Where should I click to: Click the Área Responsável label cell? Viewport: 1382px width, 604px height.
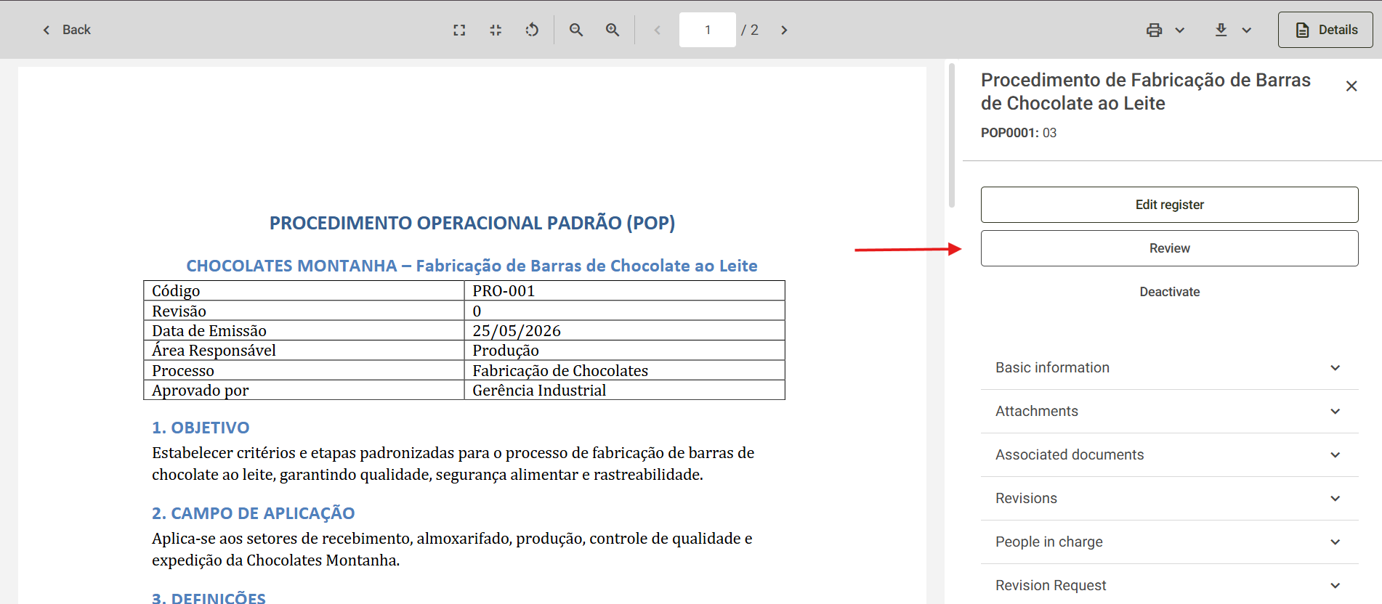click(304, 351)
